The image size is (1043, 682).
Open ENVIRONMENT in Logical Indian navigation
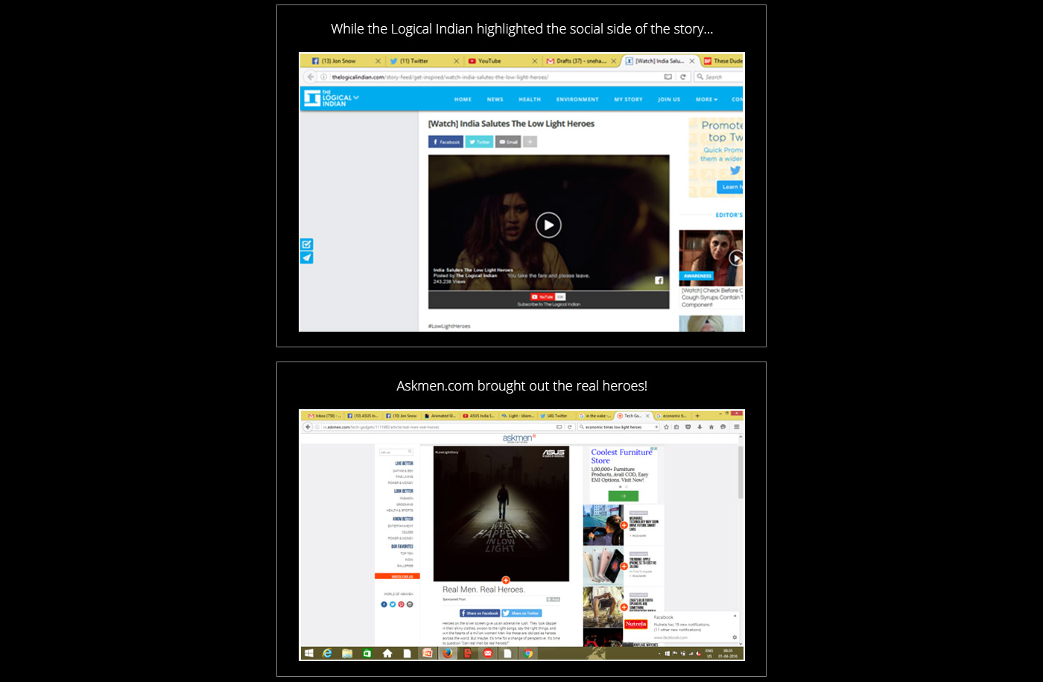point(577,99)
